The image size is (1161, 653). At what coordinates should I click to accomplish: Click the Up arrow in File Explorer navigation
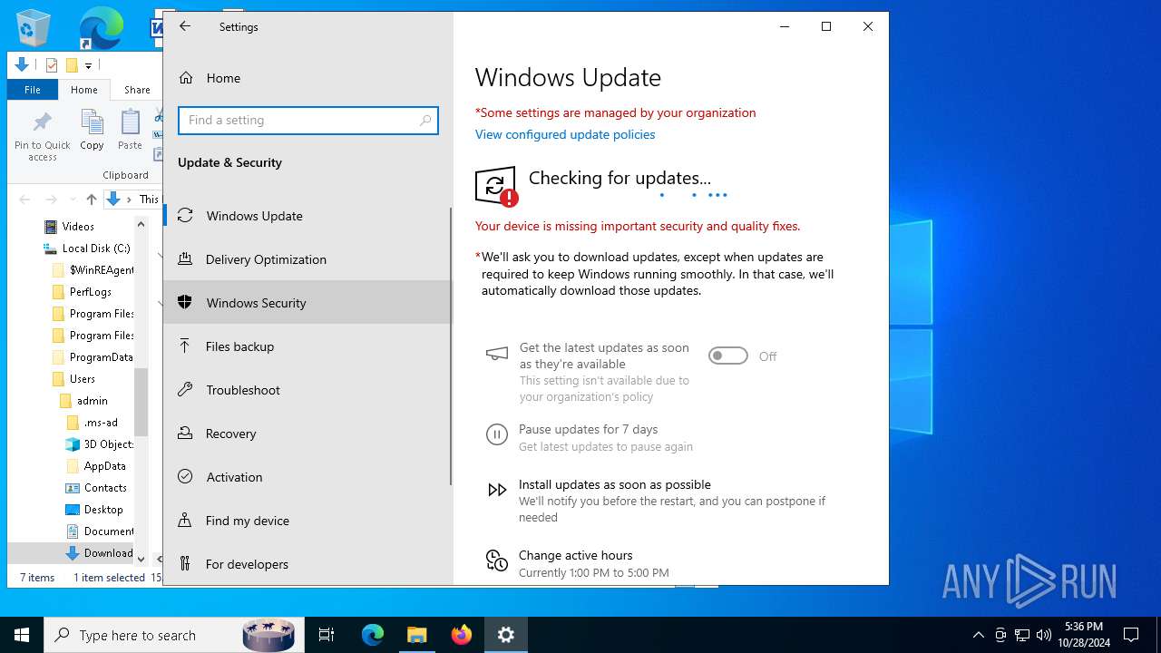click(91, 199)
